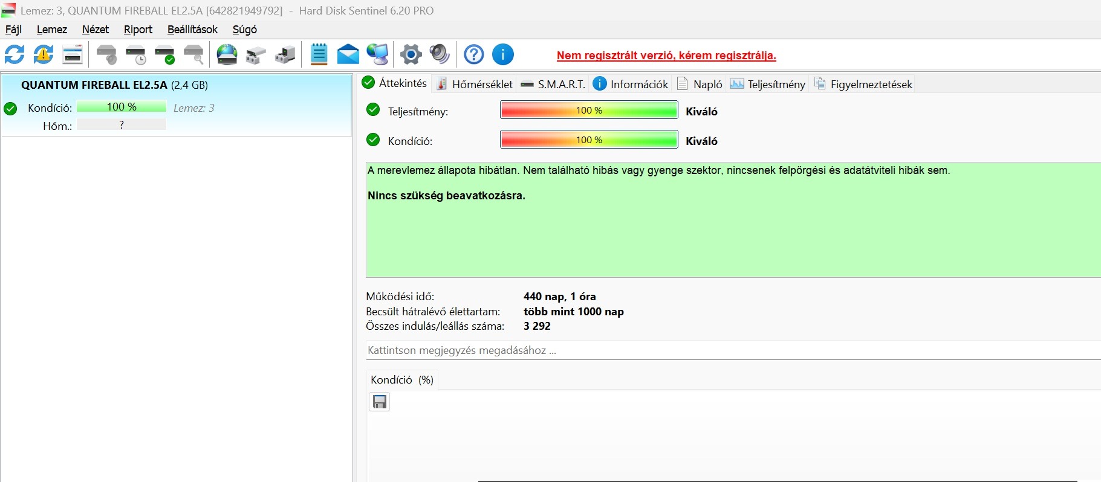Open the Lemez menu
Image resolution: width=1101 pixels, height=482 pixels.
coord(52,30)
